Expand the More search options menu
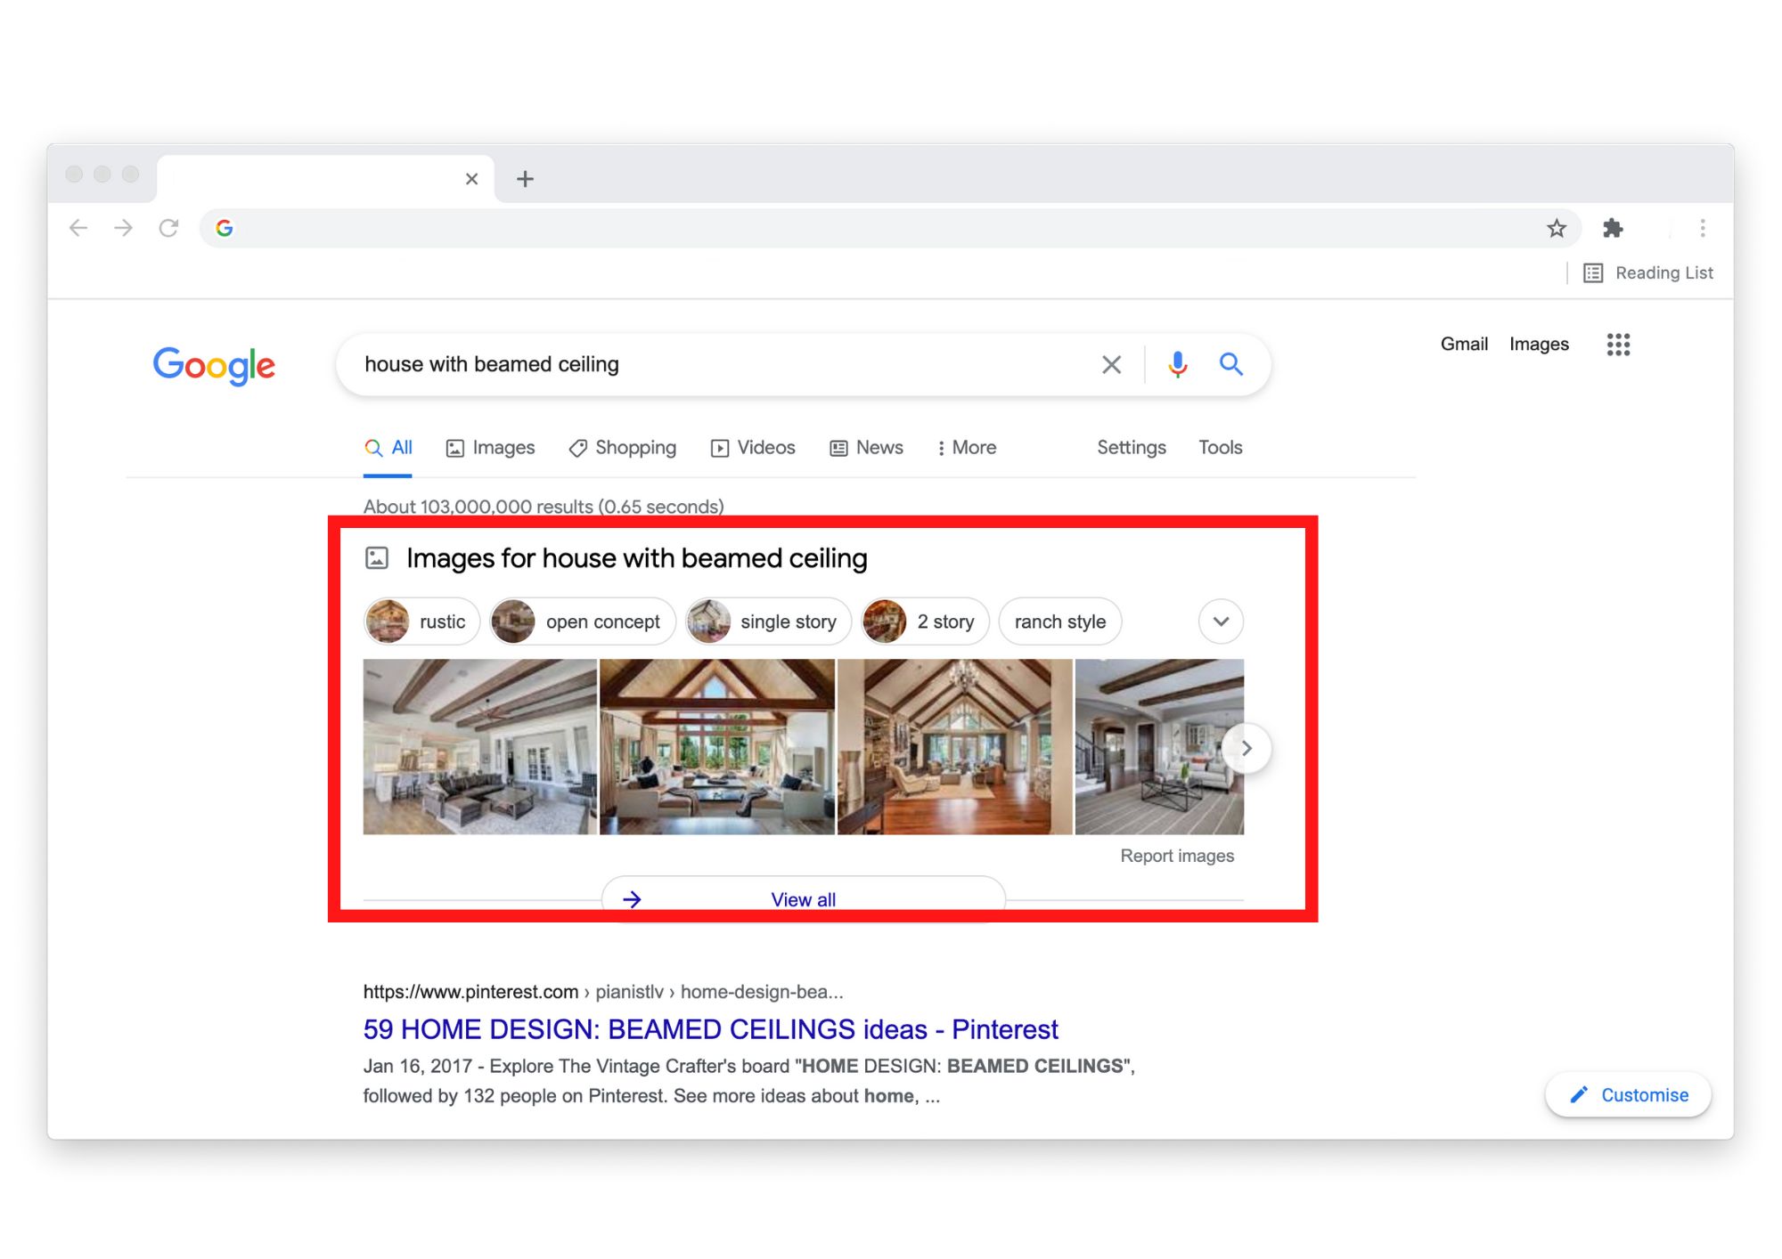 tap(967, 448)
